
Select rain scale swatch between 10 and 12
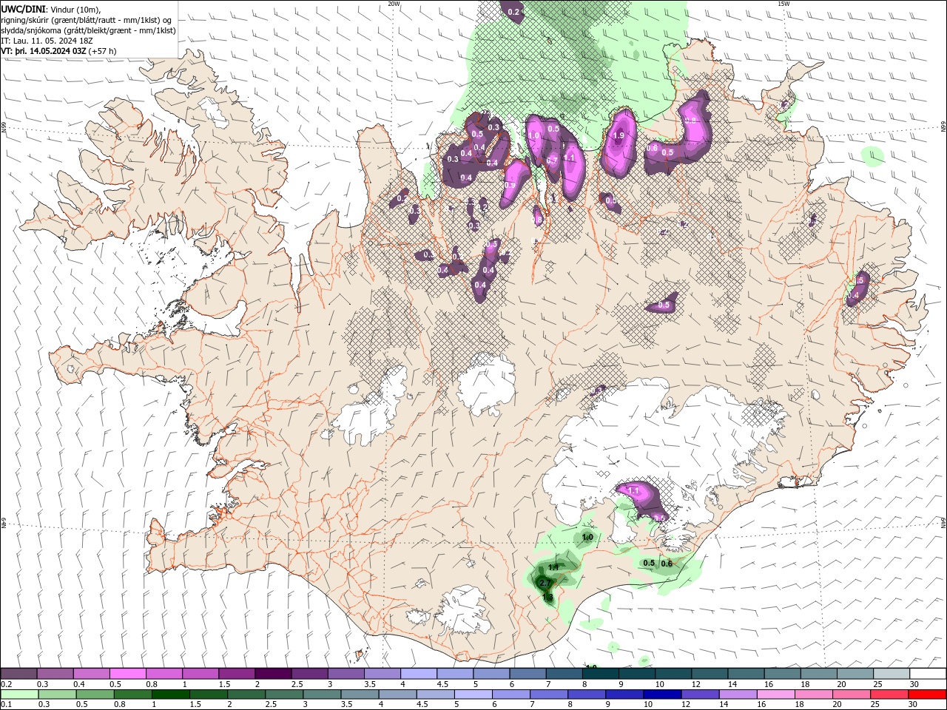click(x=662, y=694)
